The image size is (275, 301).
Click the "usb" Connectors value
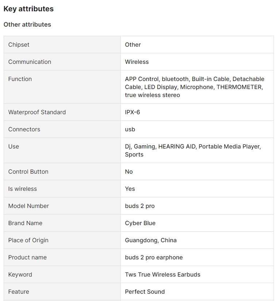[130, 129]
